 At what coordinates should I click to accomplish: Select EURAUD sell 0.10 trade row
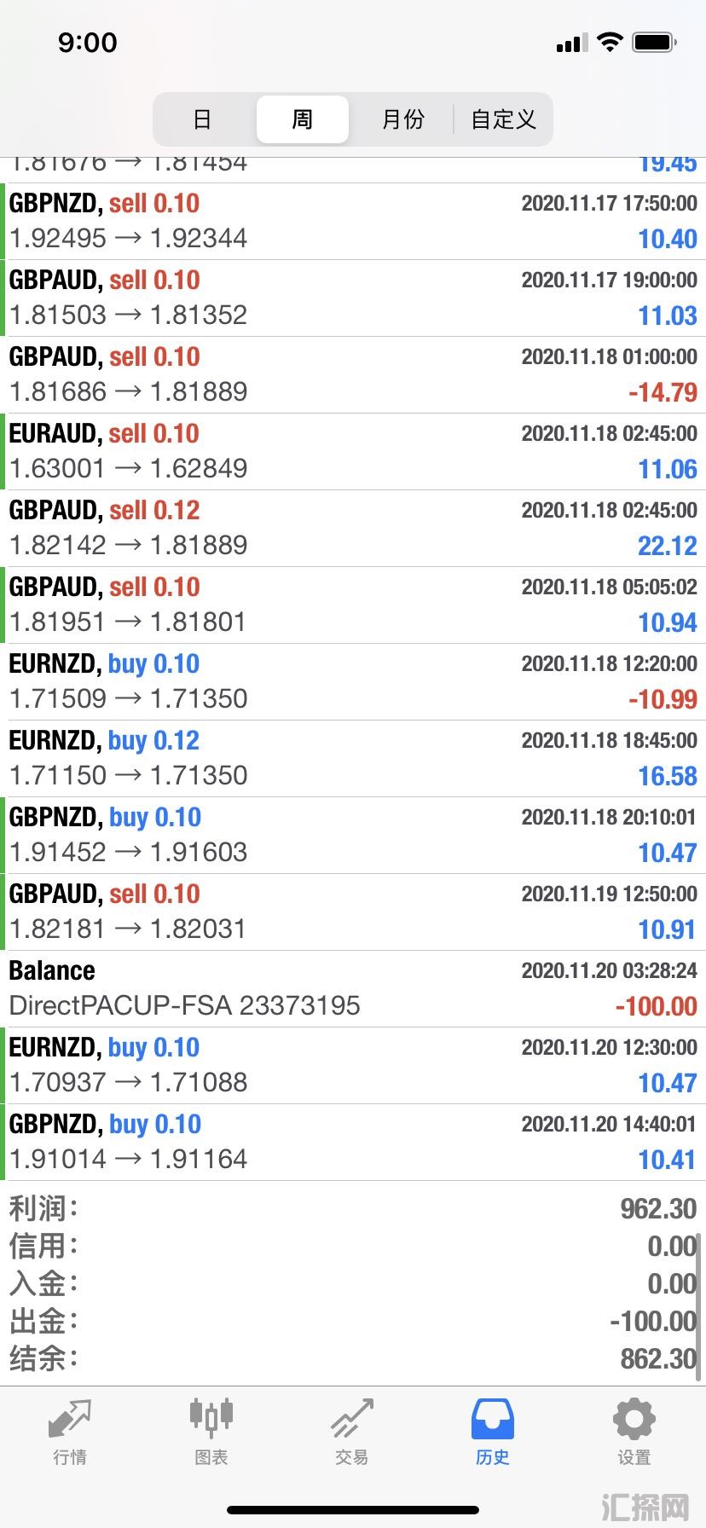pyautogui.click(x=353, y=452)
